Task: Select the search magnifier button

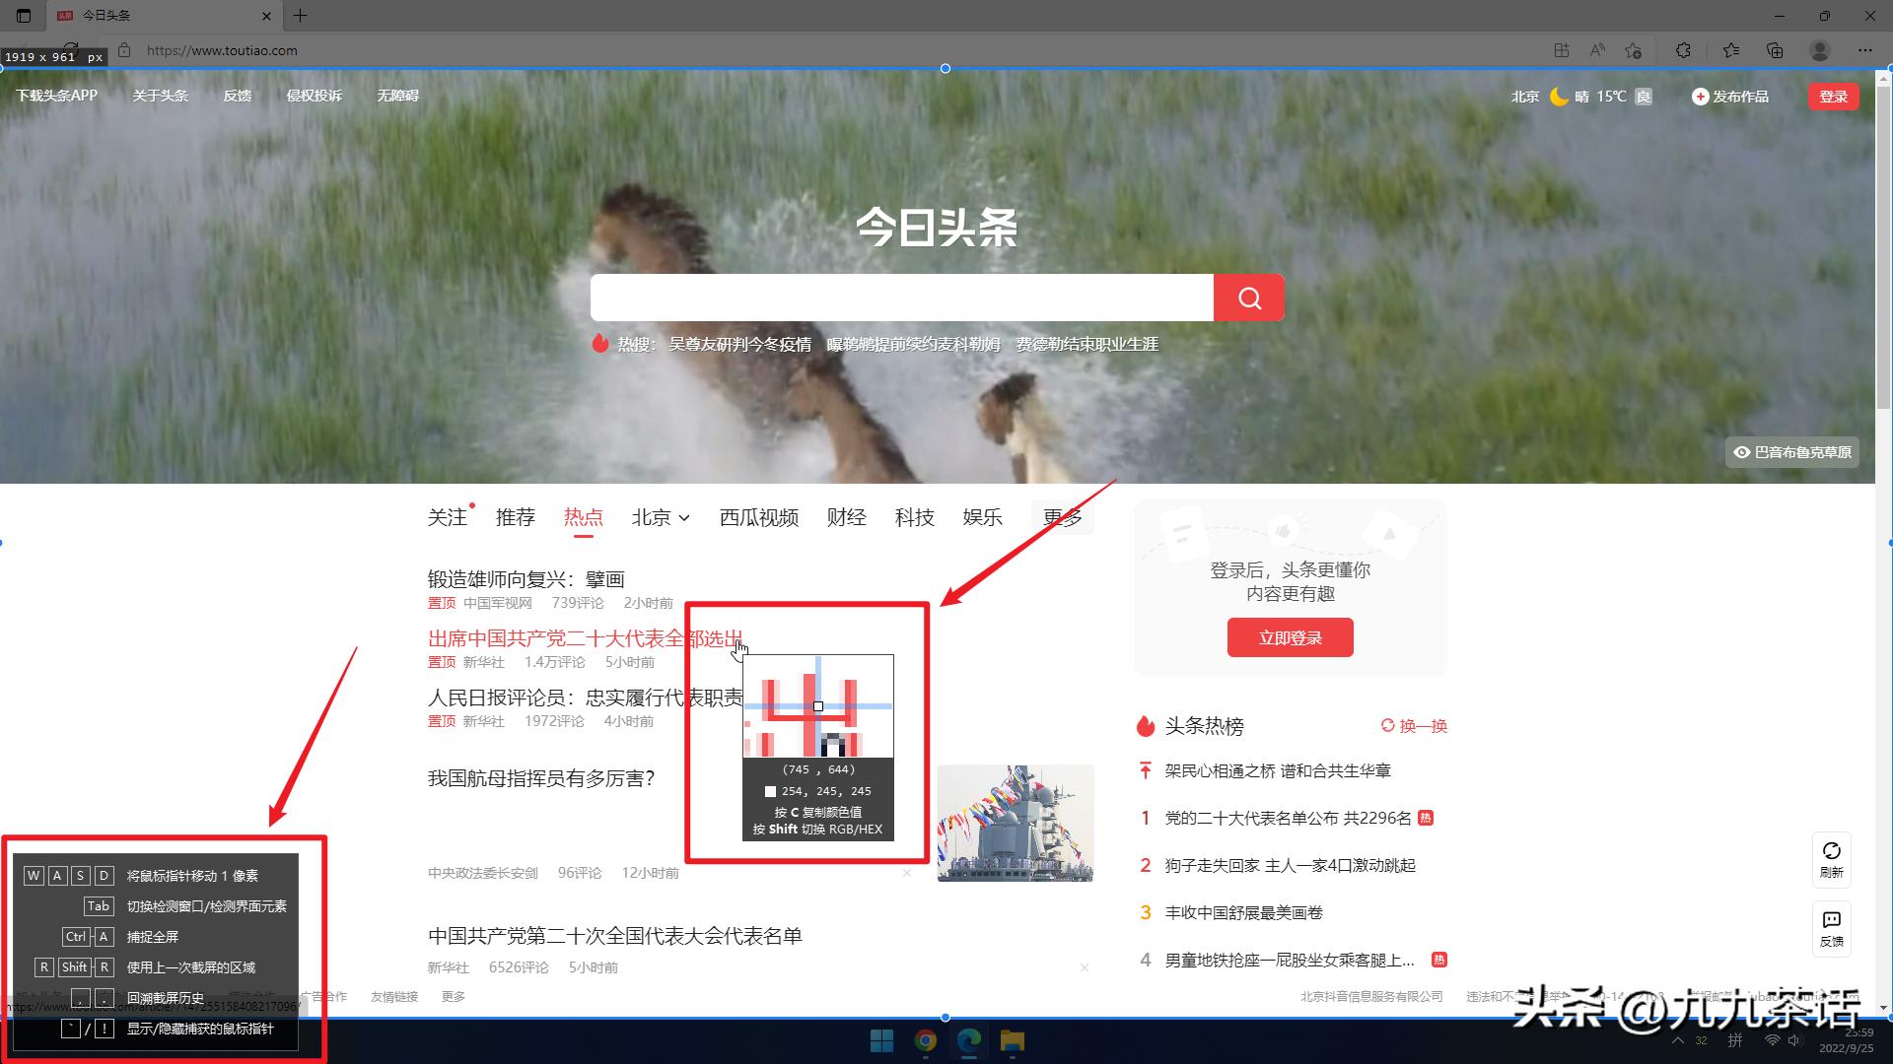Action: click(x=1248, y=297)
